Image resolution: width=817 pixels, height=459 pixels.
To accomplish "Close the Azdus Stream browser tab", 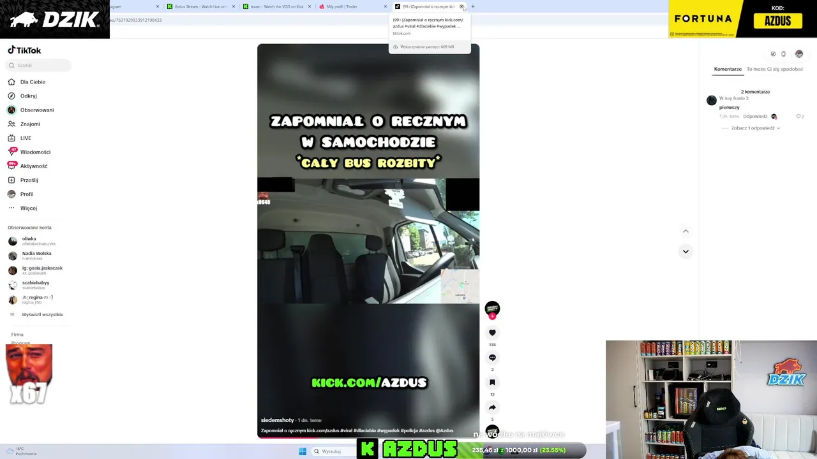I will (234, 6).
